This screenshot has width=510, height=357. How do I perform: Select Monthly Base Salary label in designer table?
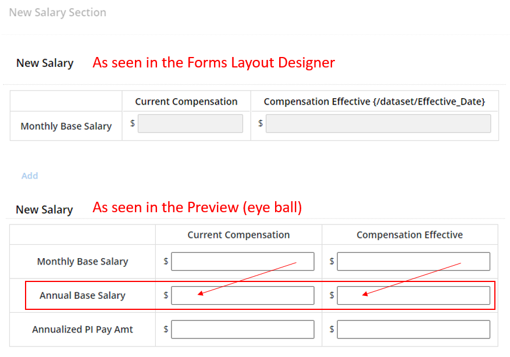tap(66, 126)
